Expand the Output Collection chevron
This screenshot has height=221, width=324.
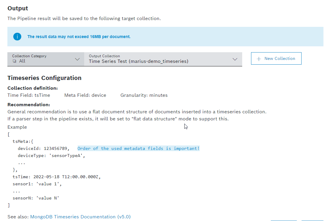click(235, 59)
